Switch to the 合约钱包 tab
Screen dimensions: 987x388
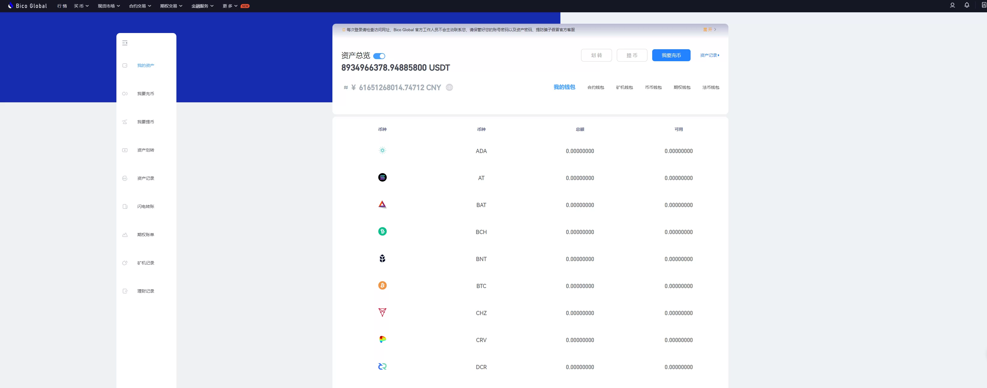(x=595, y=87)
